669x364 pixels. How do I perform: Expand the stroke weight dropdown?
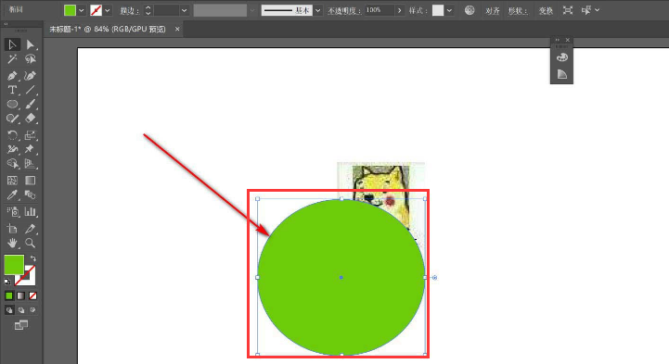click(x=184, y=10)
